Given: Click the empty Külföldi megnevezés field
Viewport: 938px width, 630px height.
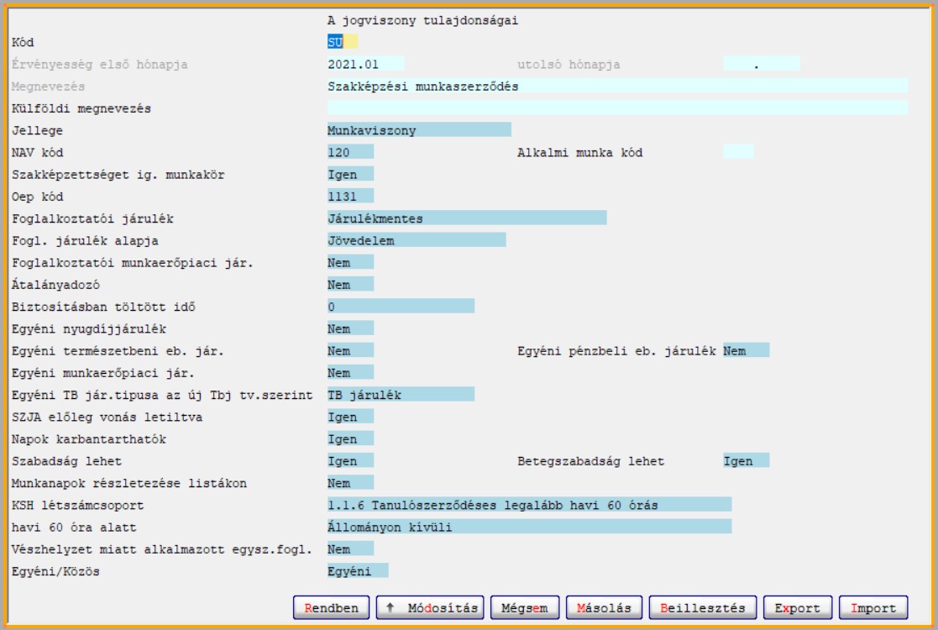Looking at the screenshot, I should (617, 108).
